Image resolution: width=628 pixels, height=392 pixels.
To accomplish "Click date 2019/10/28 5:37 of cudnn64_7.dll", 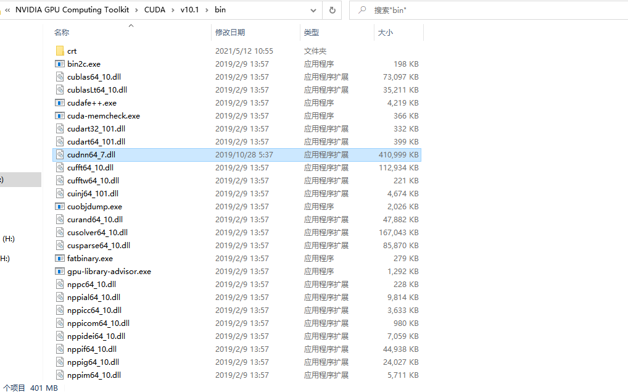I will 244,155.
